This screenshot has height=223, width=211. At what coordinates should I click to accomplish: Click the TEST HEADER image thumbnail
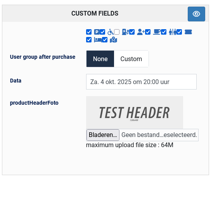(x=135, y=112)
